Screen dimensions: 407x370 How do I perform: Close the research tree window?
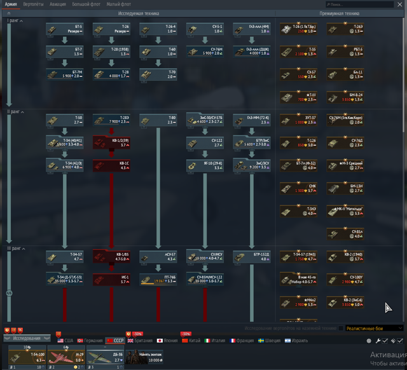click(x=400, y=4)
